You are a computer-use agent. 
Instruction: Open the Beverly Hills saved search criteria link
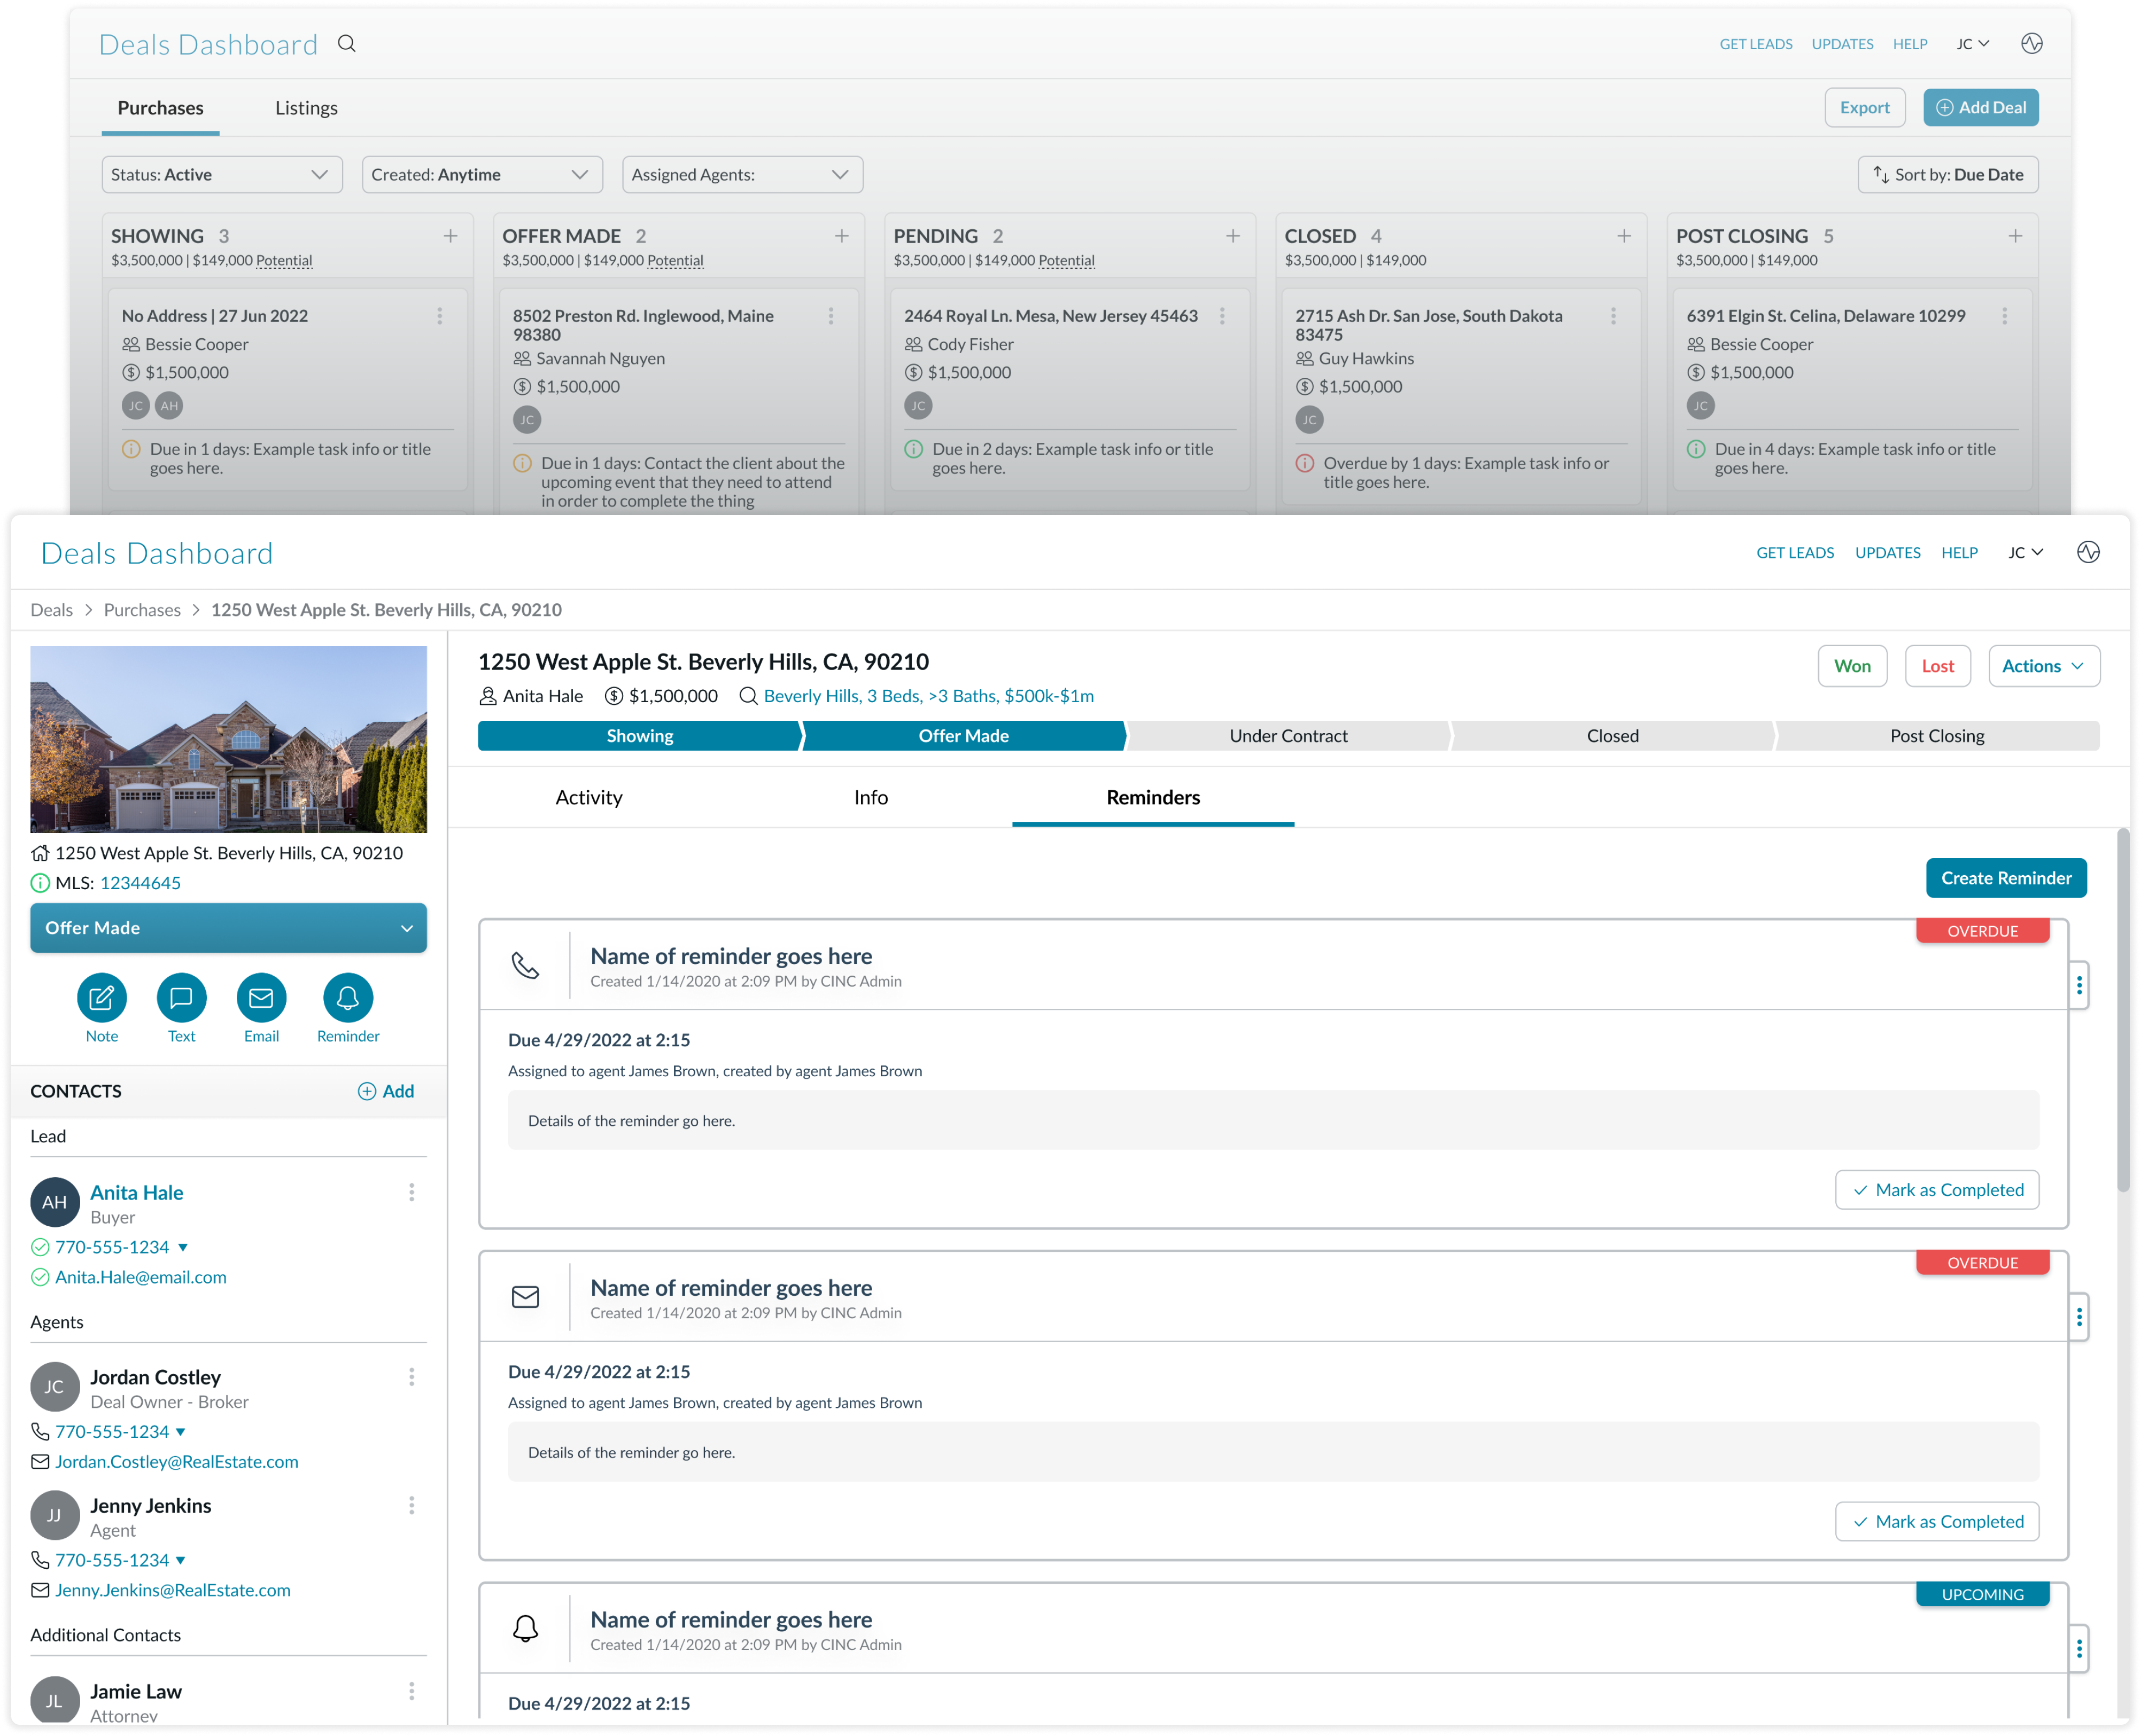click(928, 696)
